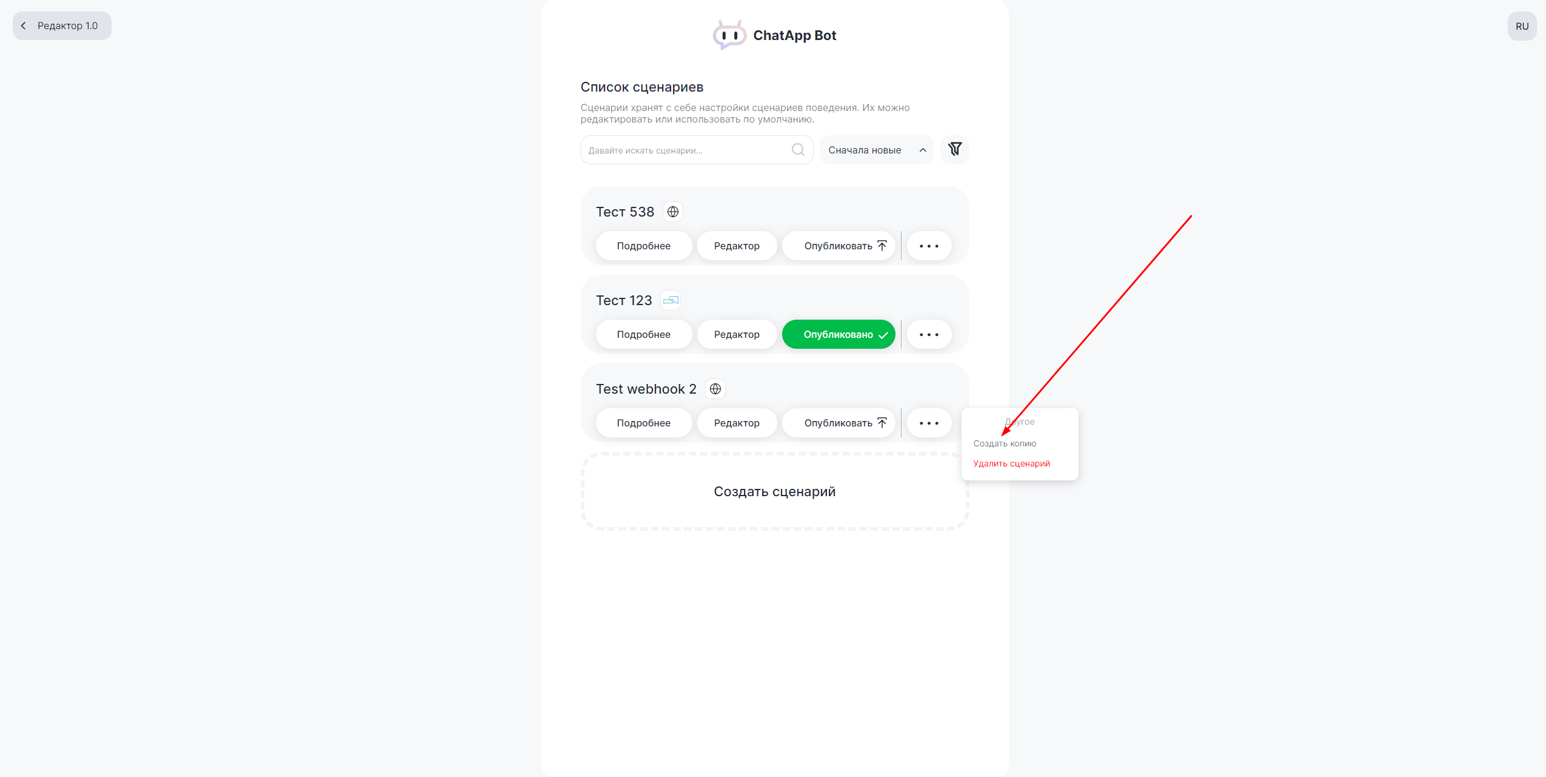Image resolution: width=1546 pixels, height=777 pixels.
Task: Open the RU language selector
Action: coord(1521,26)
